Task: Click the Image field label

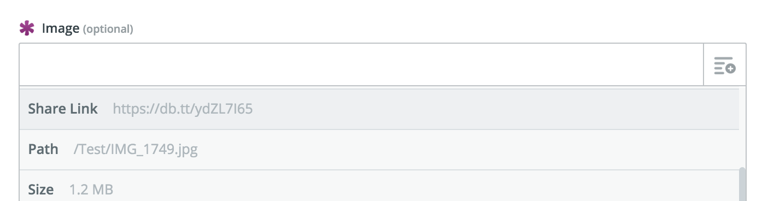Action: click(61, 28)
